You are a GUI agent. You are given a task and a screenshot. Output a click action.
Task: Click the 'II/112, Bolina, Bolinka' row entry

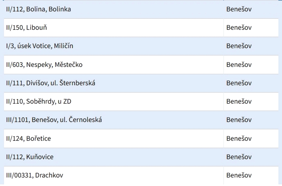39,9
